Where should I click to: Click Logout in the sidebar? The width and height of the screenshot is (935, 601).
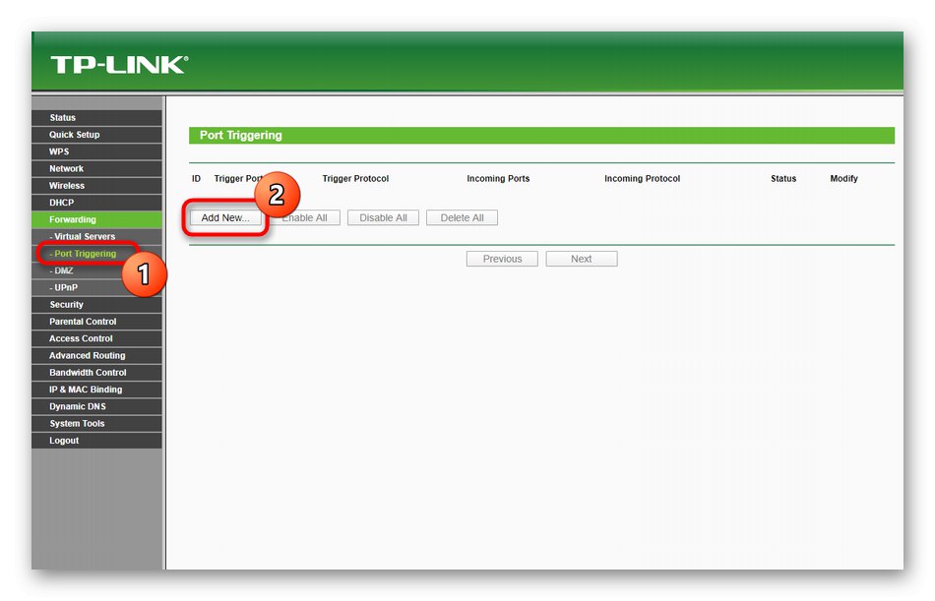[x=96, y=441]
